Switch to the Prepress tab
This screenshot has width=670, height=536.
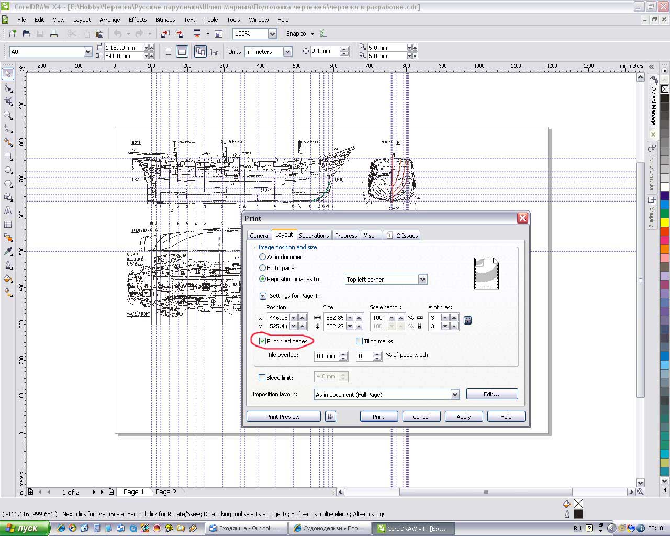(x=346, y=236)
